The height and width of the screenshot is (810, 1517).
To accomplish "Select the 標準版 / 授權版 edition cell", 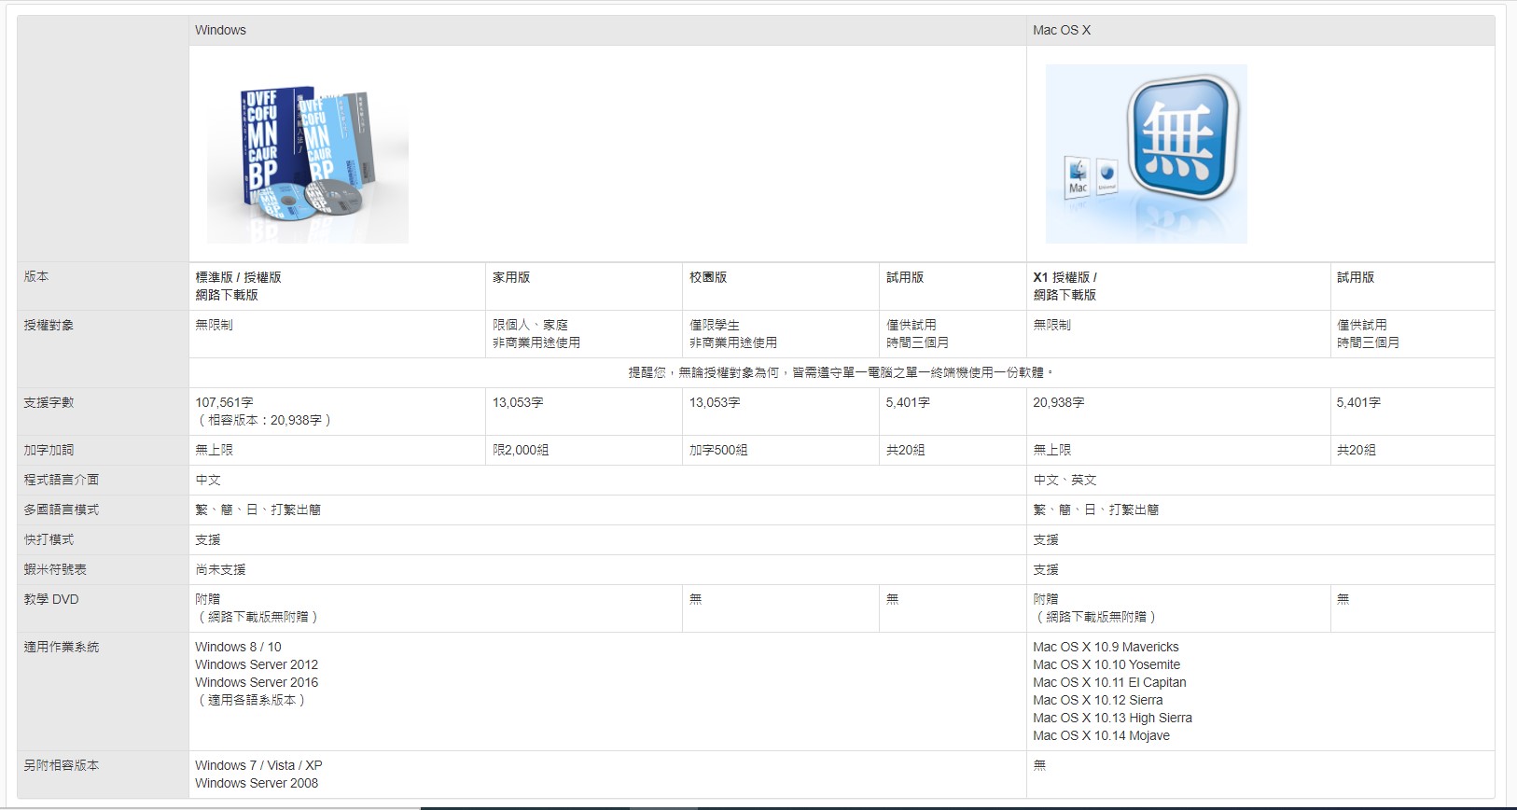I will [337, 286].
